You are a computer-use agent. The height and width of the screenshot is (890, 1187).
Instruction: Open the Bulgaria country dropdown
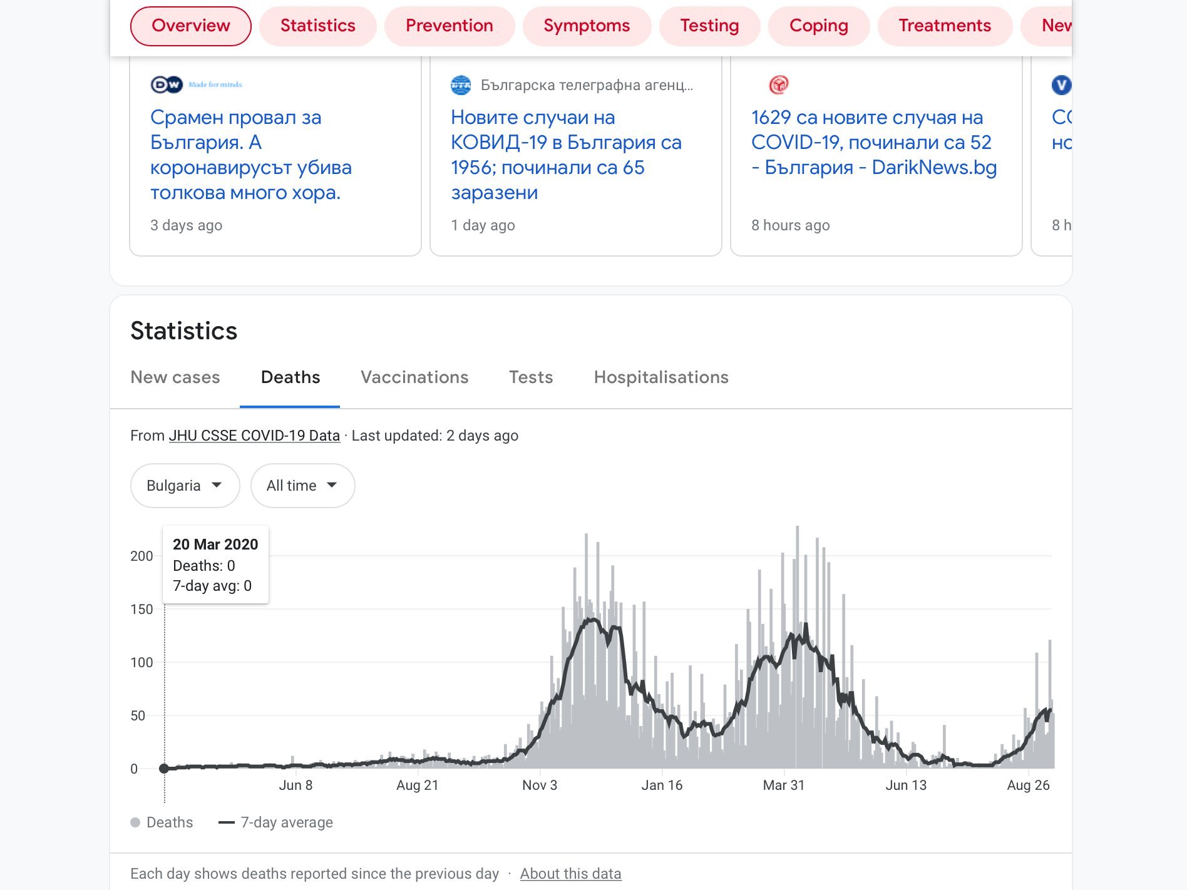[x=185, y=486]
